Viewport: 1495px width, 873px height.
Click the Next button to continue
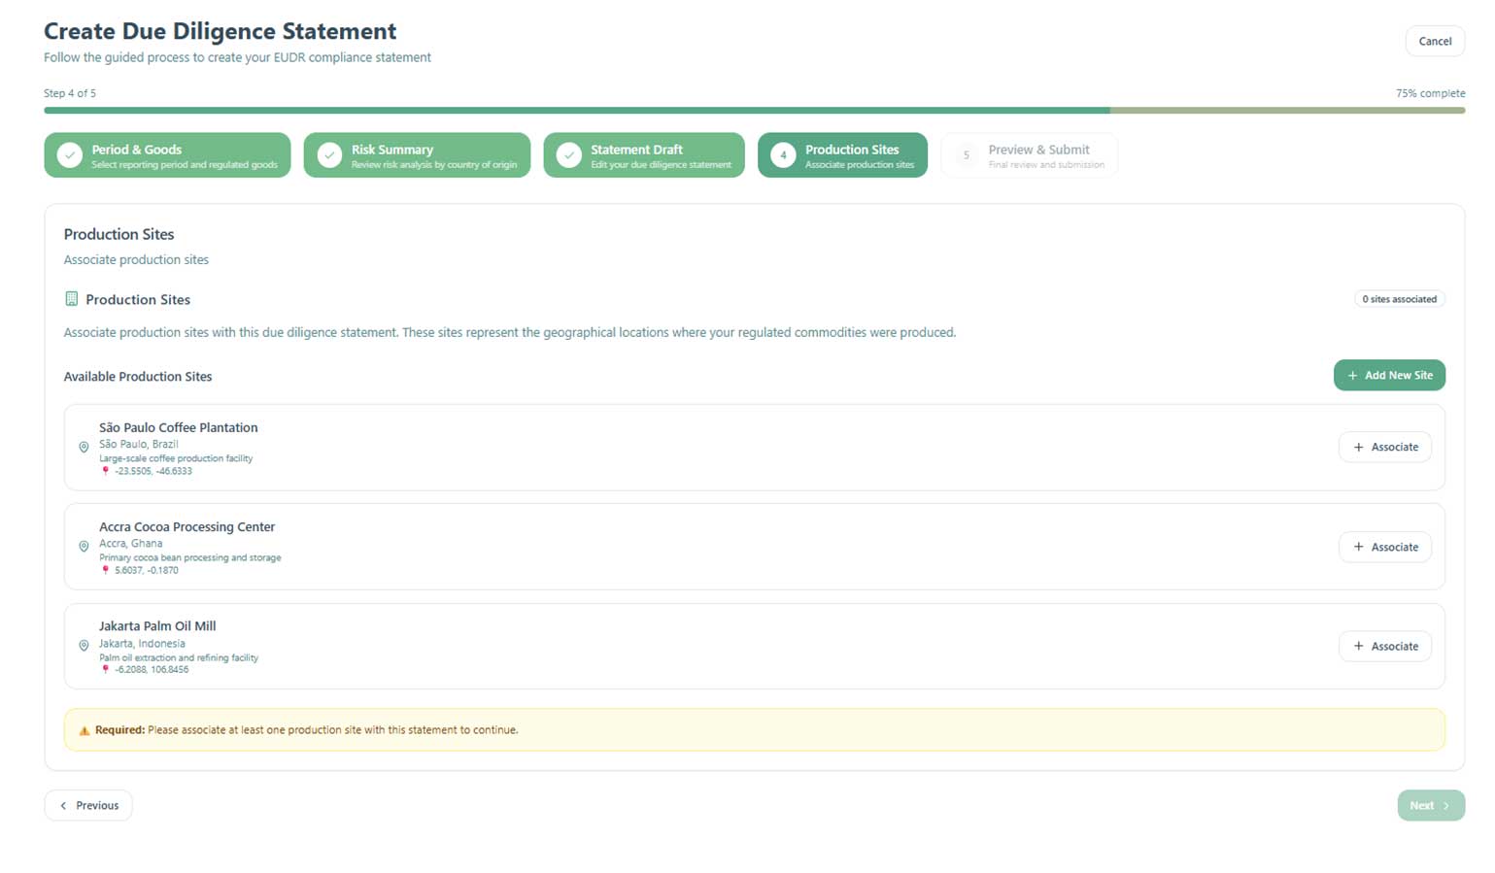pyautogui.click(x=1430, y=805)
